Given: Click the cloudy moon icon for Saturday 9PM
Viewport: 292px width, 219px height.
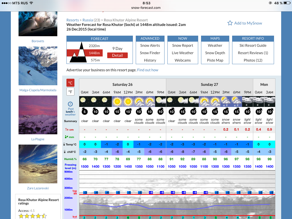Looking at the screenshot, I should [161, 102].
